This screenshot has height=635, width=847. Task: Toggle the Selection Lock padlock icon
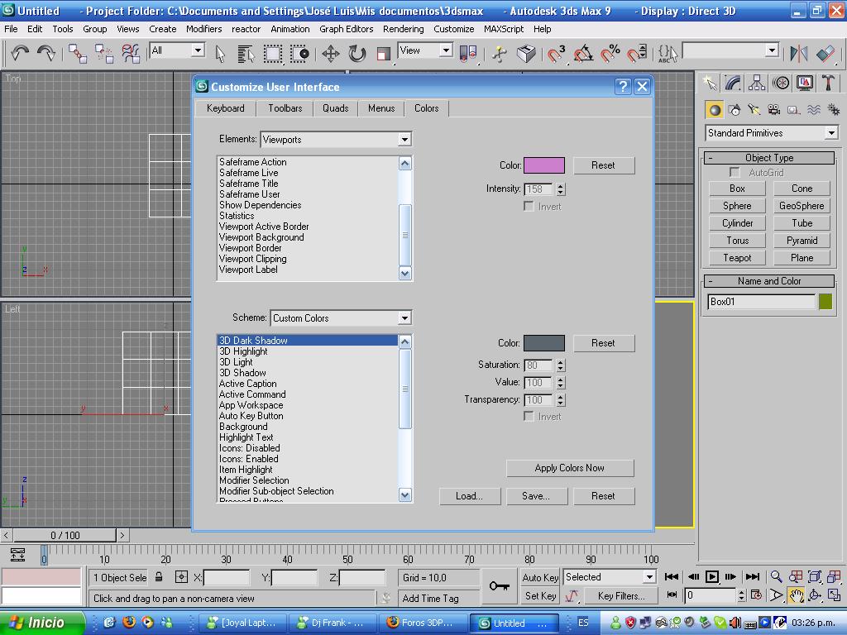pos(159,576)
